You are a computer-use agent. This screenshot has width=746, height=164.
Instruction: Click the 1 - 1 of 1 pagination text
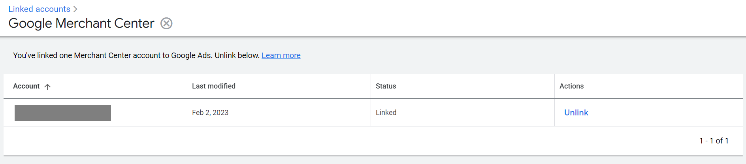(714, 141)
